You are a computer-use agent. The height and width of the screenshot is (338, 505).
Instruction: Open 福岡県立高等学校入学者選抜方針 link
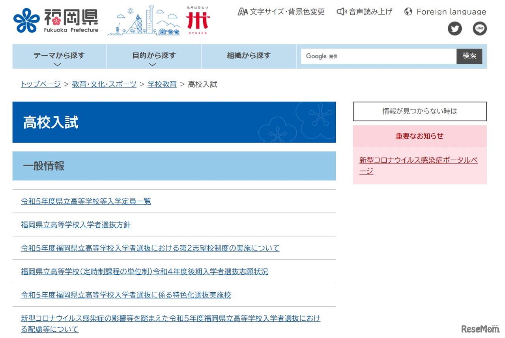tap(76, 225)
